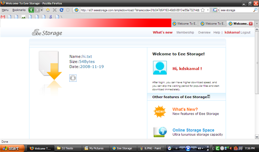Click the Hi, kdskamal ! greeting
The width and height of the screenshot is (259, 152).
pyautogui.click(x=187, y=69)
